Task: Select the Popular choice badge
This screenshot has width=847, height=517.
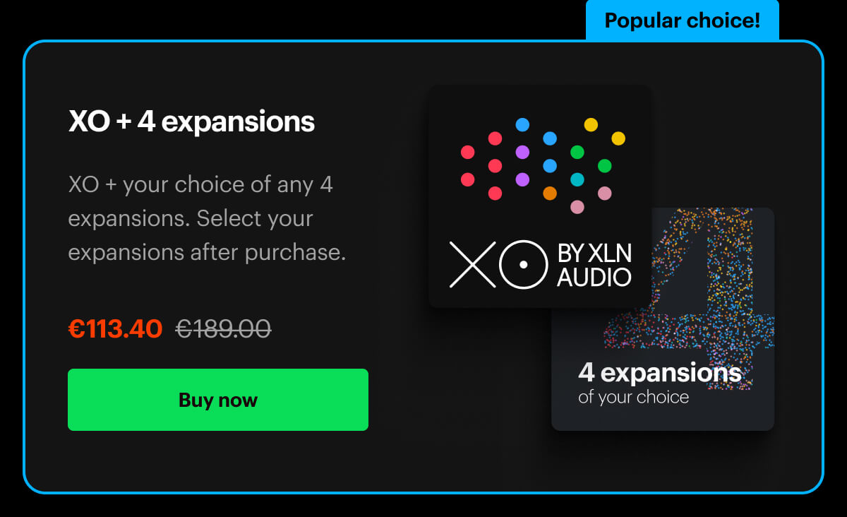Action: pyautogui.click(x=682, y=20)
